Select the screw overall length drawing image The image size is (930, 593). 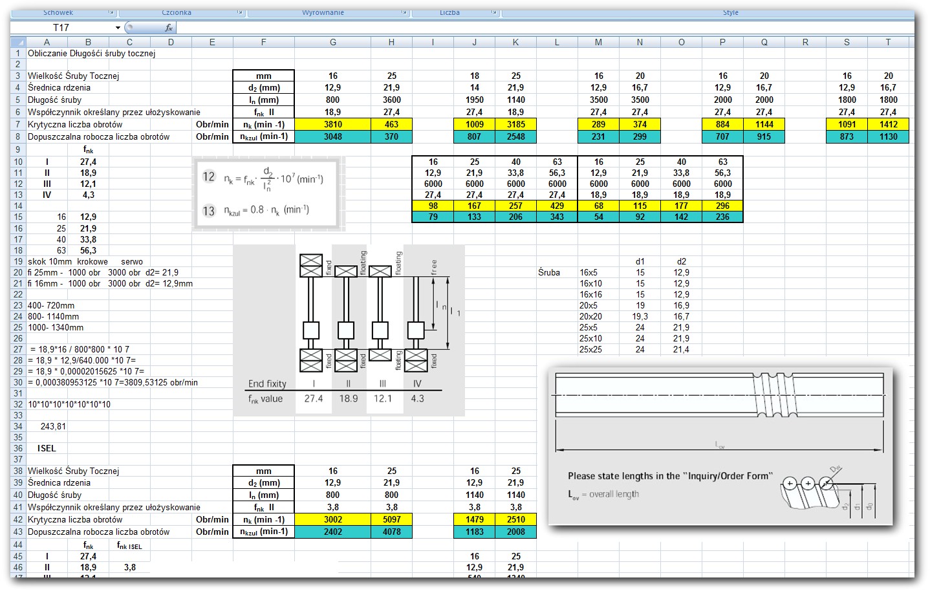(720, 446)
